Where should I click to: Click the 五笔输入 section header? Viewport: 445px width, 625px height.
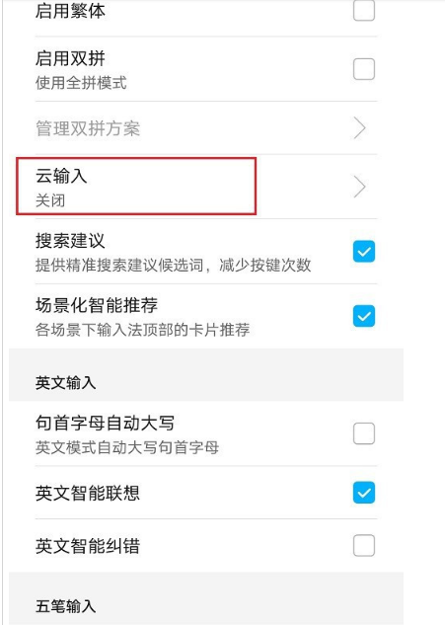65,606
